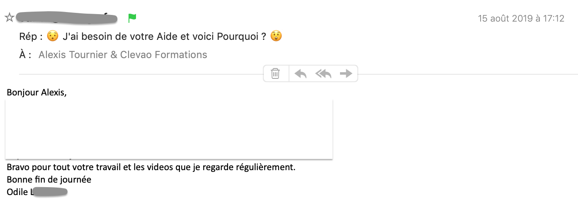Click the "Rép :" subject prefix

pos(31,37)
